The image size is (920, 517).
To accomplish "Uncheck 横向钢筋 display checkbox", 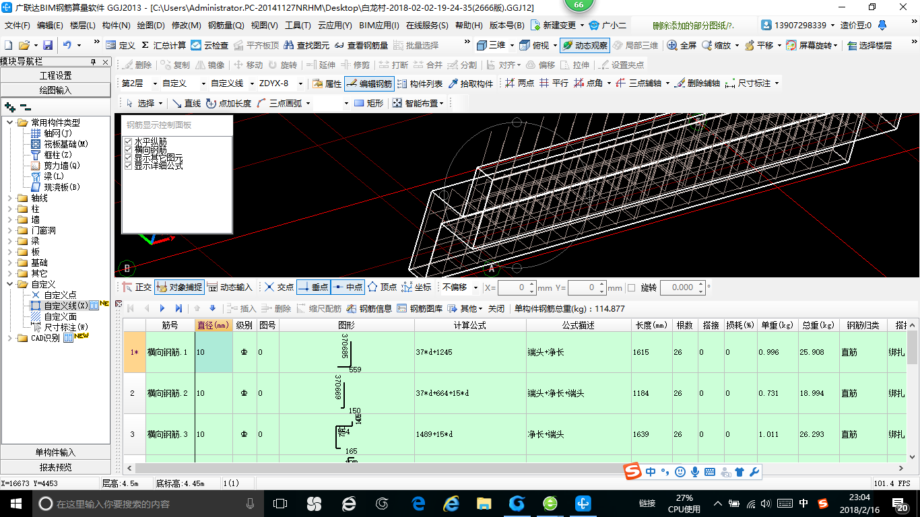I will 128,149.
